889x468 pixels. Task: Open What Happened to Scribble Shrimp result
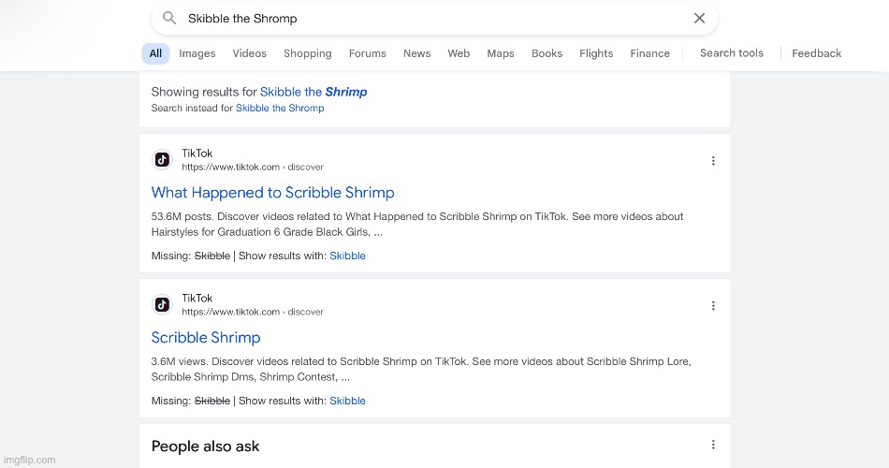point(272,192)
